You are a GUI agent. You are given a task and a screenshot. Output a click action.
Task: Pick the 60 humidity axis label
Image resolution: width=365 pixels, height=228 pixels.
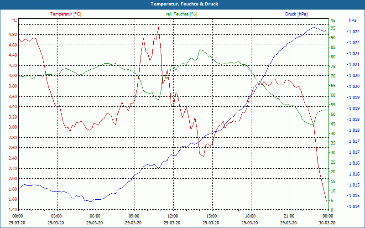click(333, 95)
